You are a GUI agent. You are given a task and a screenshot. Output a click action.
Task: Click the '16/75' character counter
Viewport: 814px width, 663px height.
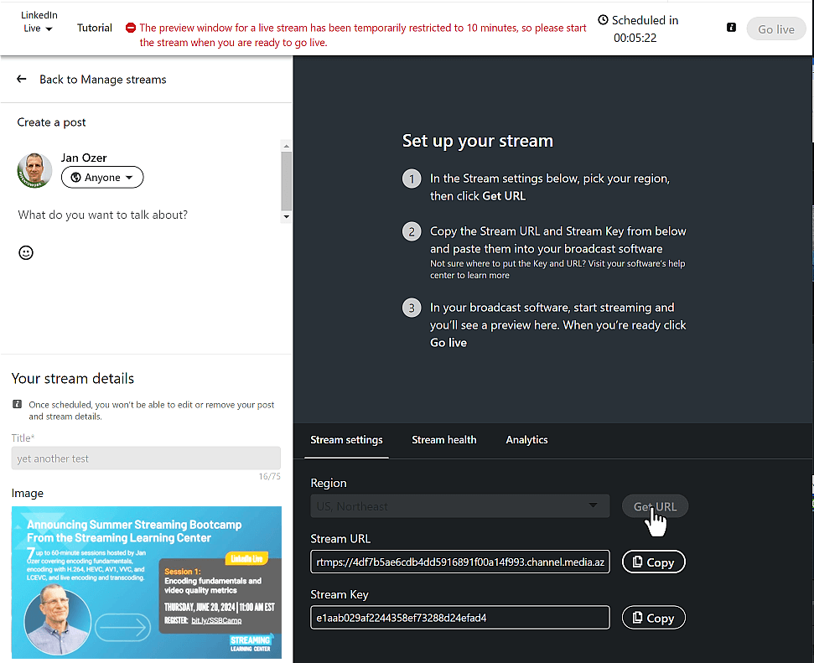[269, 476]
